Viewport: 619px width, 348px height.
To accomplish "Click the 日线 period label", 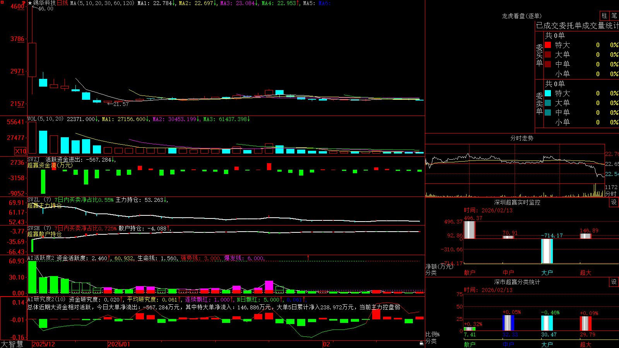I will [x=63, y=3].
